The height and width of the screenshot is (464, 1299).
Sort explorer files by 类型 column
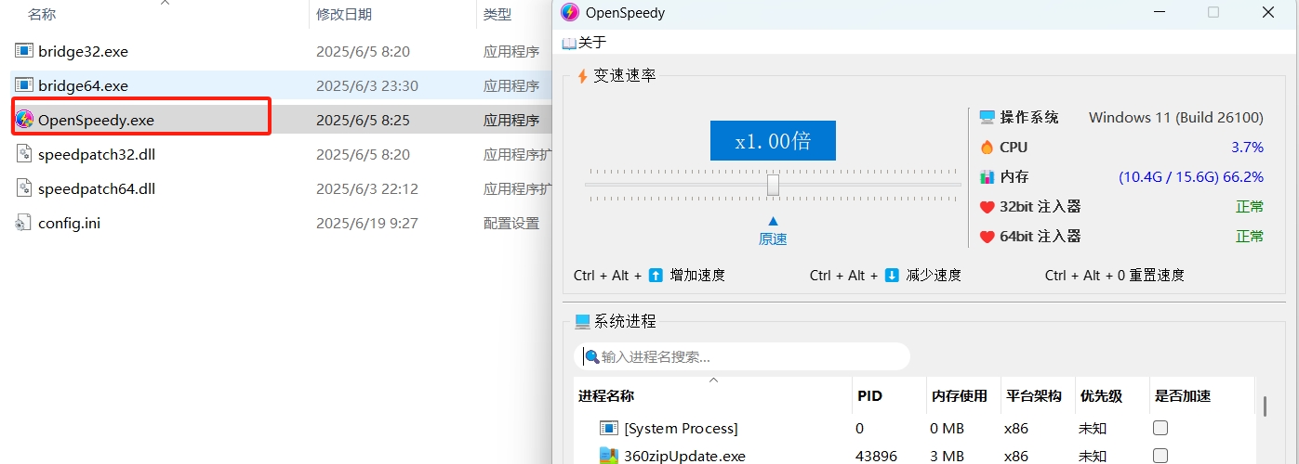pyautogui.click(x=497, y=14)
